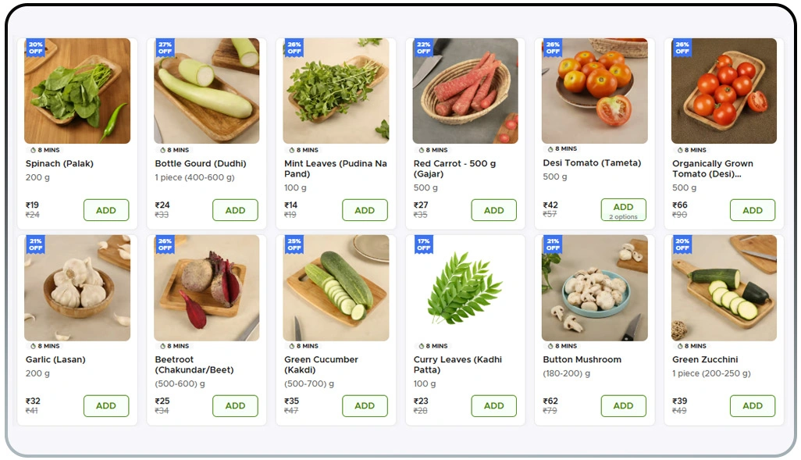Click the 17% OFF badge on Curry Leaves
This screenshot has width=801, height=460.
click(423, 244)
